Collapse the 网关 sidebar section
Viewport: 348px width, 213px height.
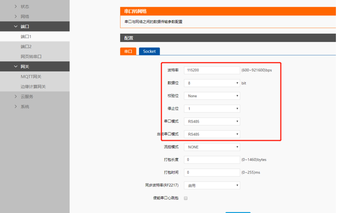[25, 67]
